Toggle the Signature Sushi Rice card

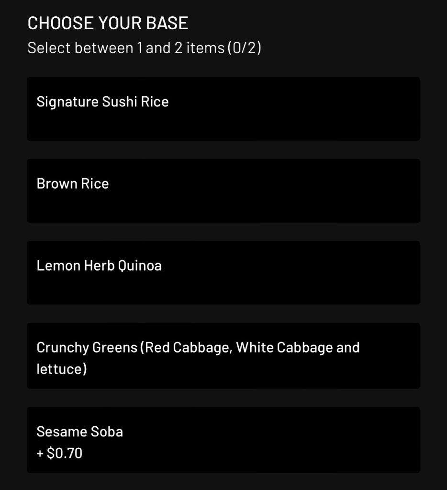[223, 109]
